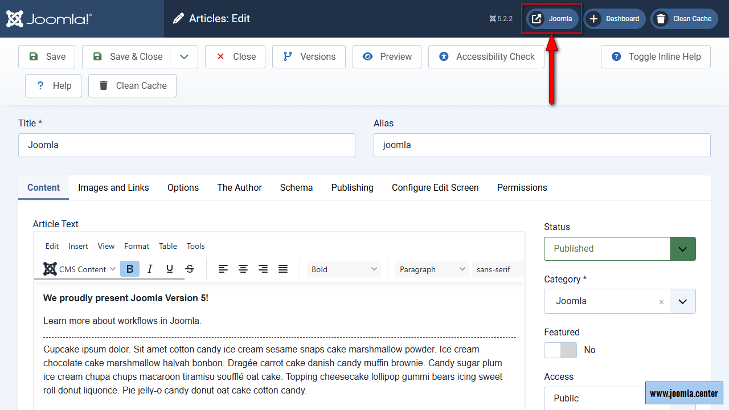Toggle Bold formatting in editor
This screenshot has width=729, height=410.
point(130,269)
